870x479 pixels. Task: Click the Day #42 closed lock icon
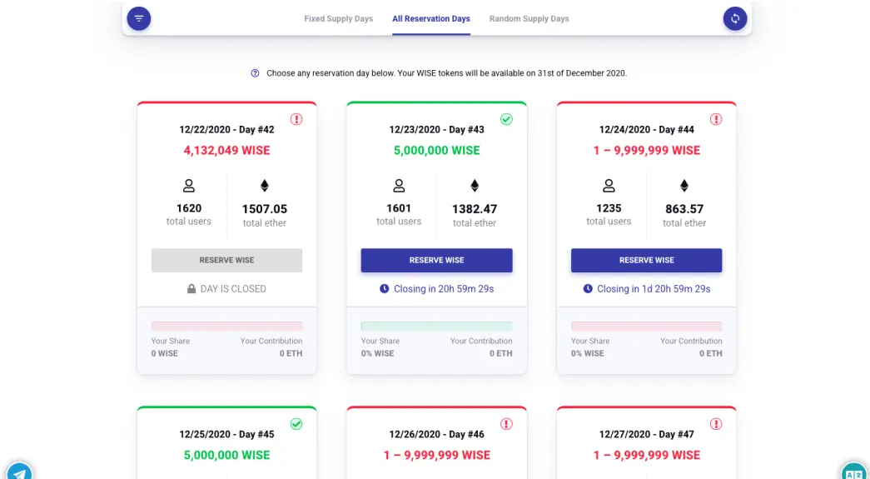pos(191,288)
